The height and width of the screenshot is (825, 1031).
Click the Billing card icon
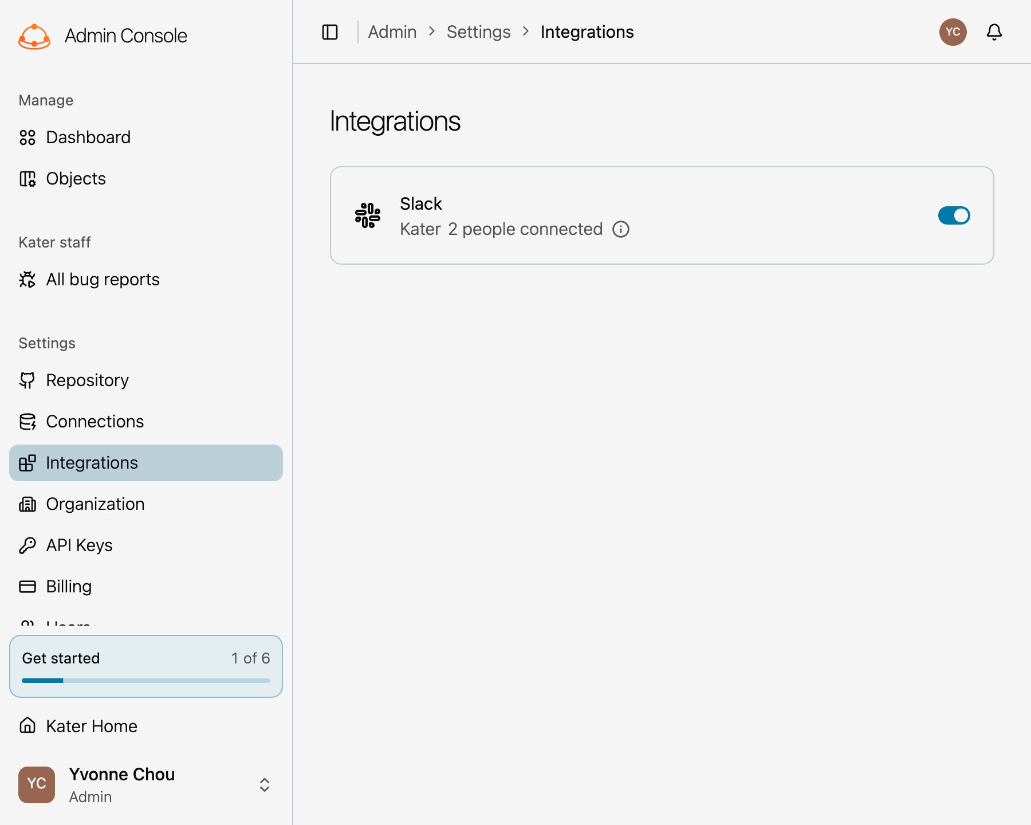coord(27,587)
